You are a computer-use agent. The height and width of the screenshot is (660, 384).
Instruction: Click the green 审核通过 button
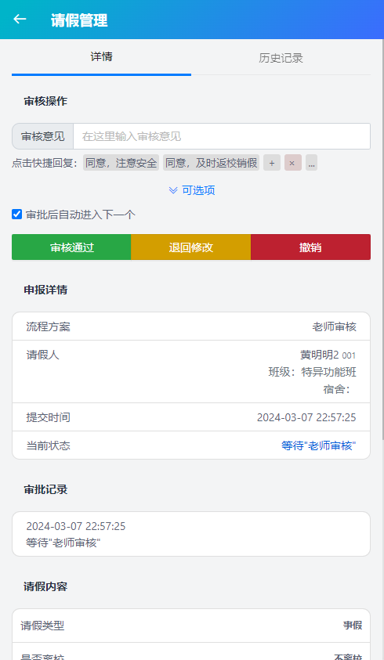coord(71,247)
